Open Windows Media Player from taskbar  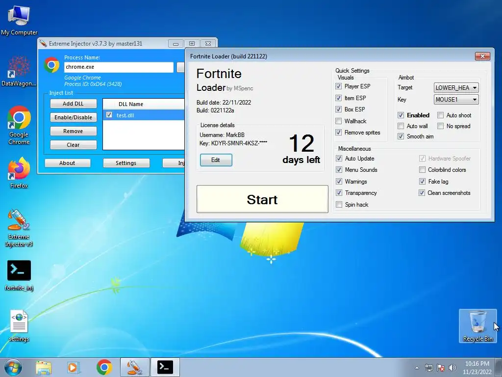pyautogui.click(x=74, y=367)
